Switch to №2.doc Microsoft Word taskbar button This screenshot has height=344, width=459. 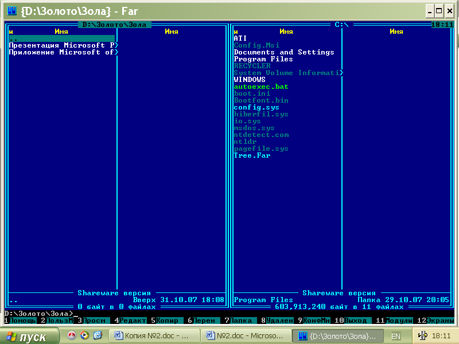[246, 336]
